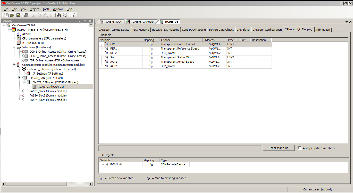The height and width of the screenshot is (193, 353).
Task: Save the project with the floppy disk icon
Action: (x=18, y=15)
